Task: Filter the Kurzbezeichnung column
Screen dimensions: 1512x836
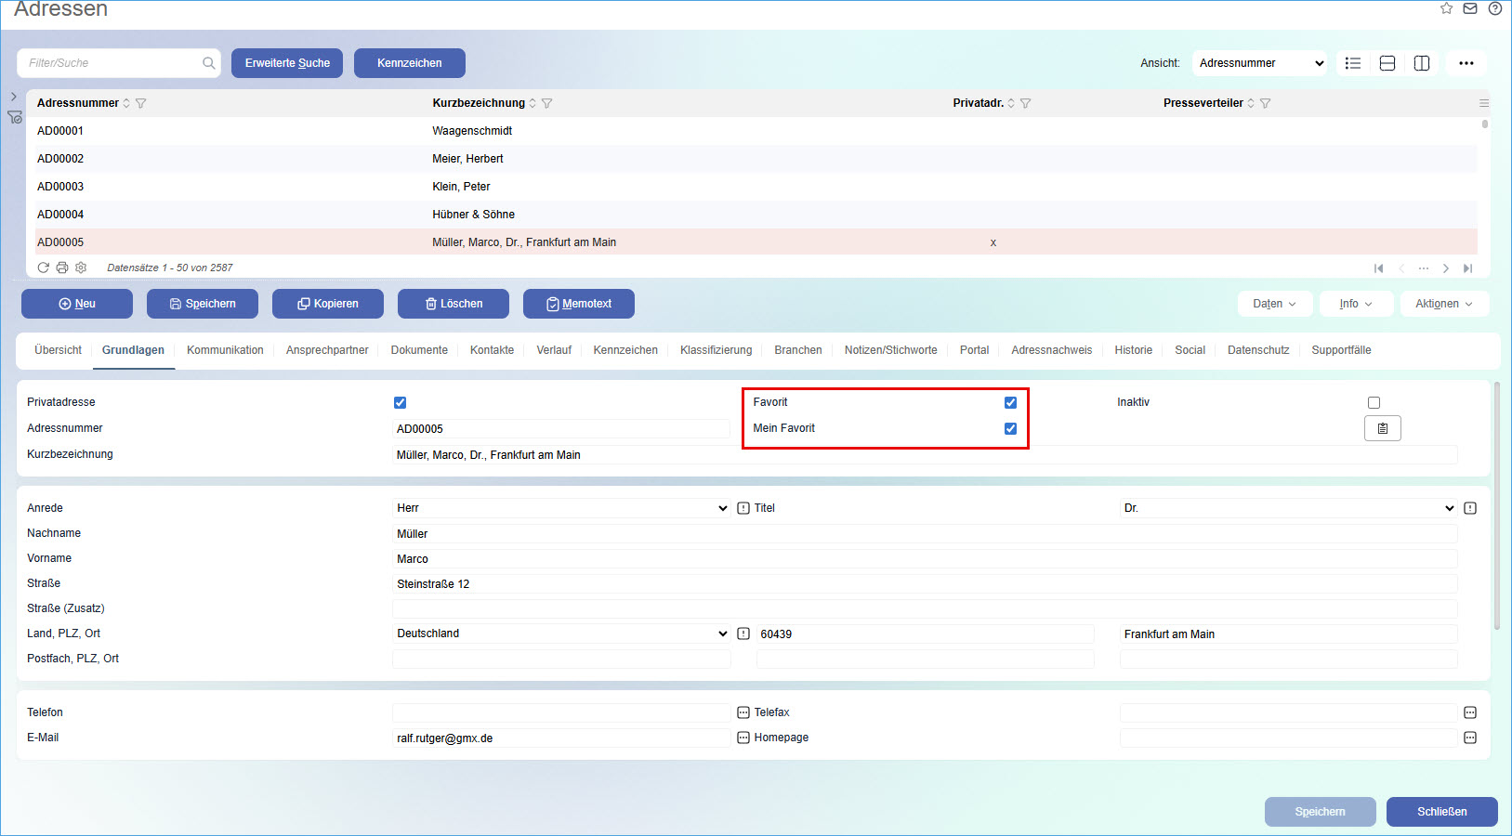Action: click(547, 103)
